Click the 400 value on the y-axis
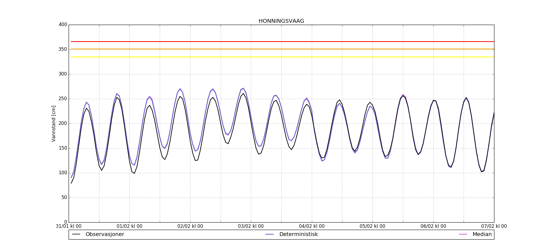 [63, 25]
